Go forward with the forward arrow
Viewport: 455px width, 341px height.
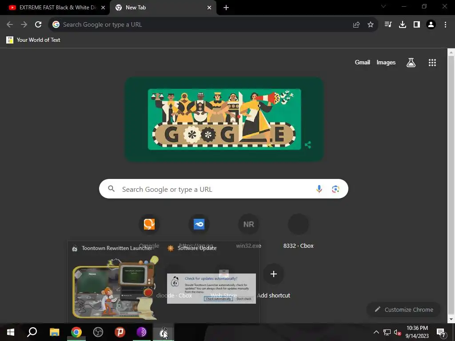pyautogui.click(x=24, y=25)
